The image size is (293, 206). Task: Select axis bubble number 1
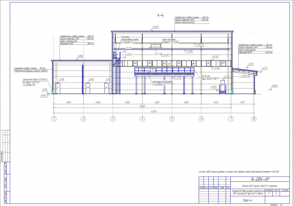(x=54, y=119)
